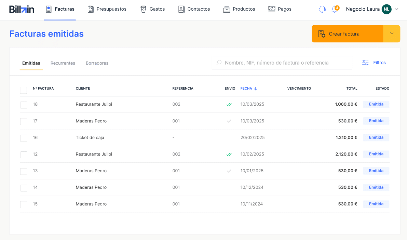The height and width of the screenshot is (240, 407).
Task: Expand the Crear factura dropdown arrow
Action: click(x=392, y=34)
